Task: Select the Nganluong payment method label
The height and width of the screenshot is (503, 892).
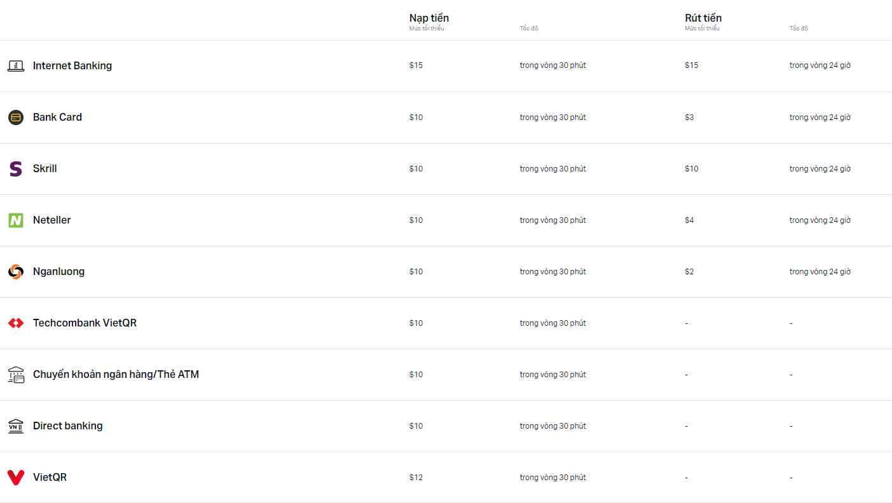Action: (58, 271)
